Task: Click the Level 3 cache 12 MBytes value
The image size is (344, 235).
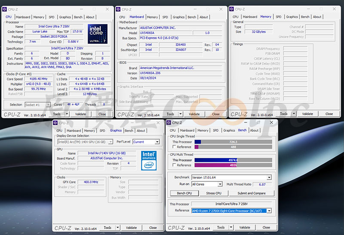Action: (90, 94)
